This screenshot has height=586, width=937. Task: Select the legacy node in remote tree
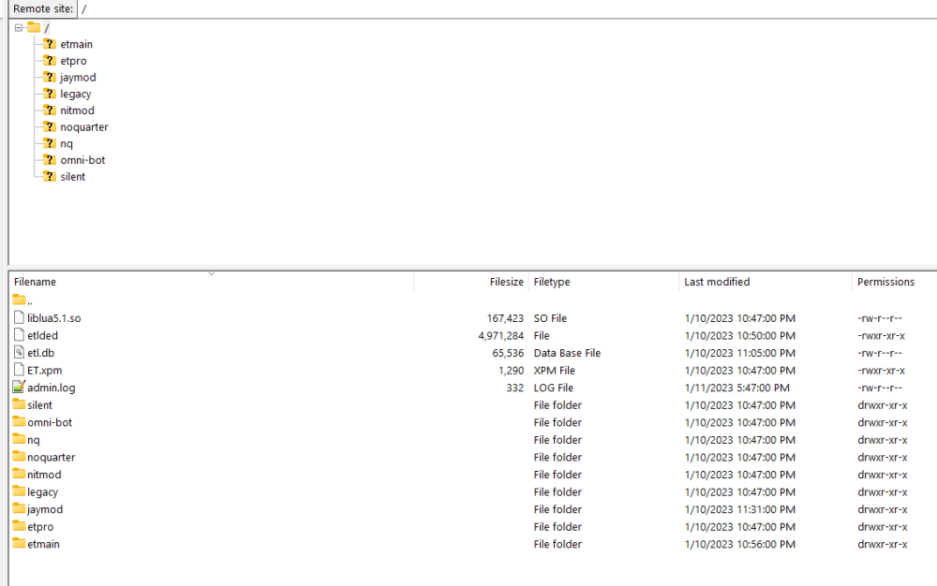coord(75,94)
